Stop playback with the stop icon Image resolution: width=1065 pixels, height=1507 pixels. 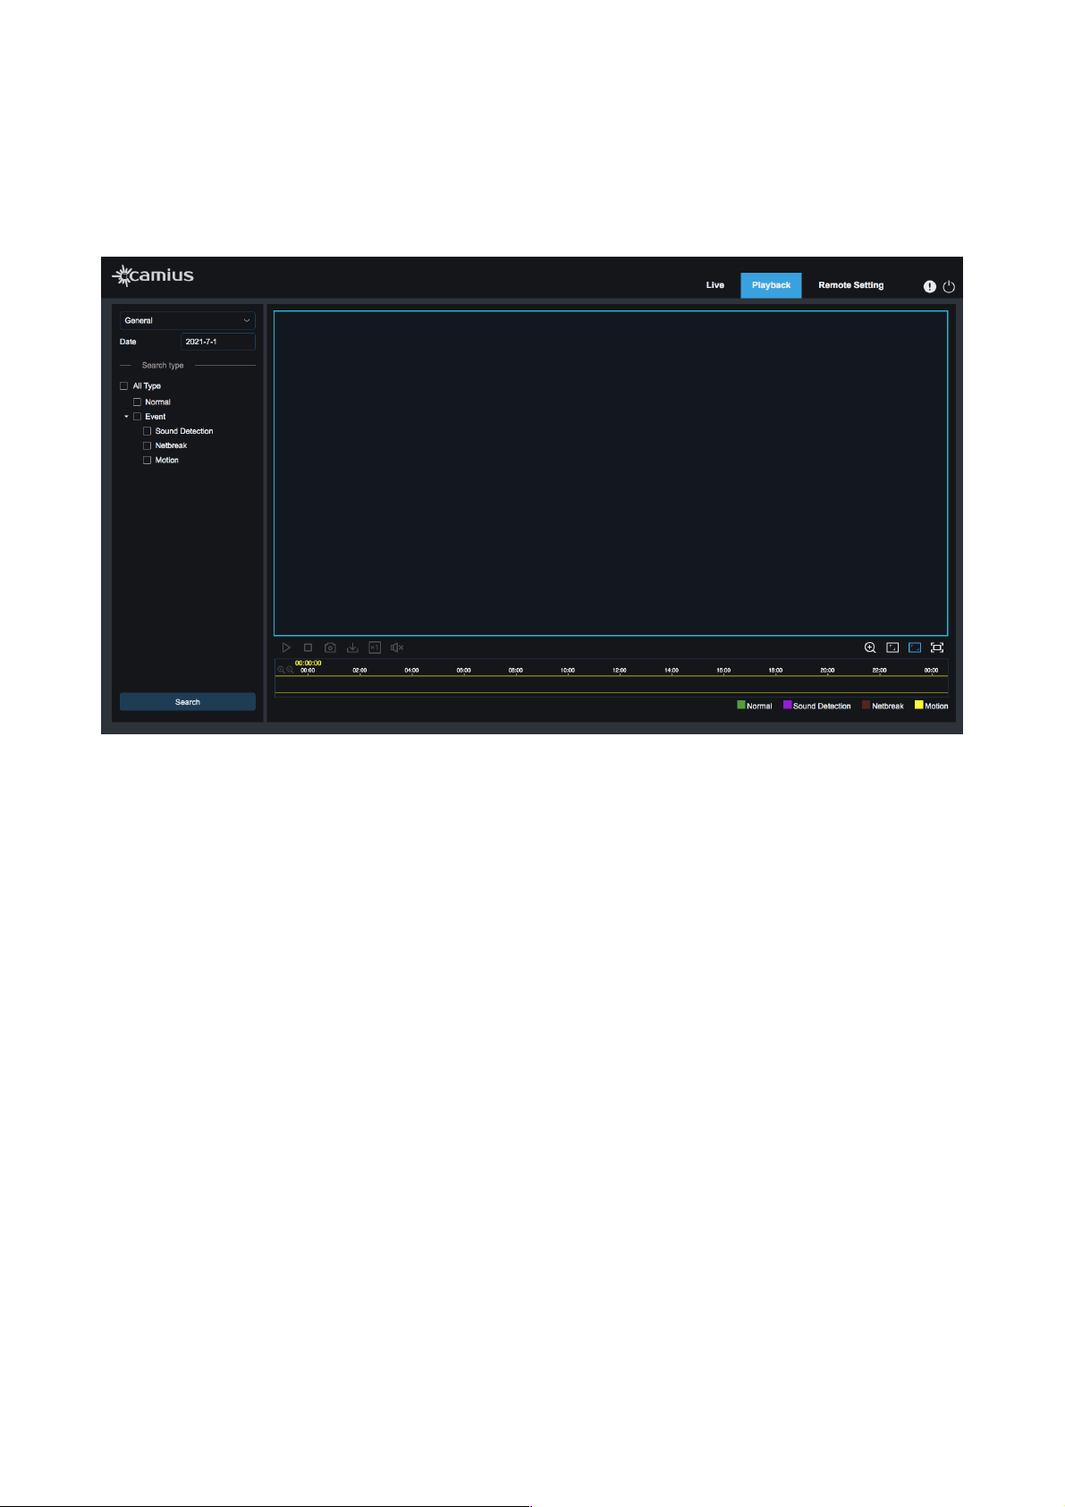[308, 648]
